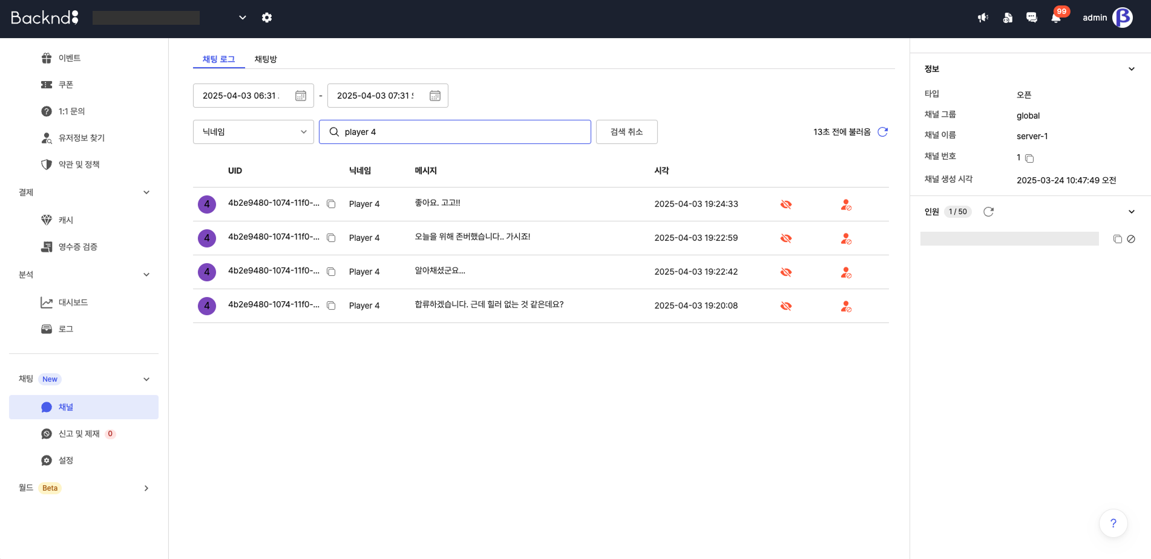Click the search field containing 'player 4'

click(455, 132)
